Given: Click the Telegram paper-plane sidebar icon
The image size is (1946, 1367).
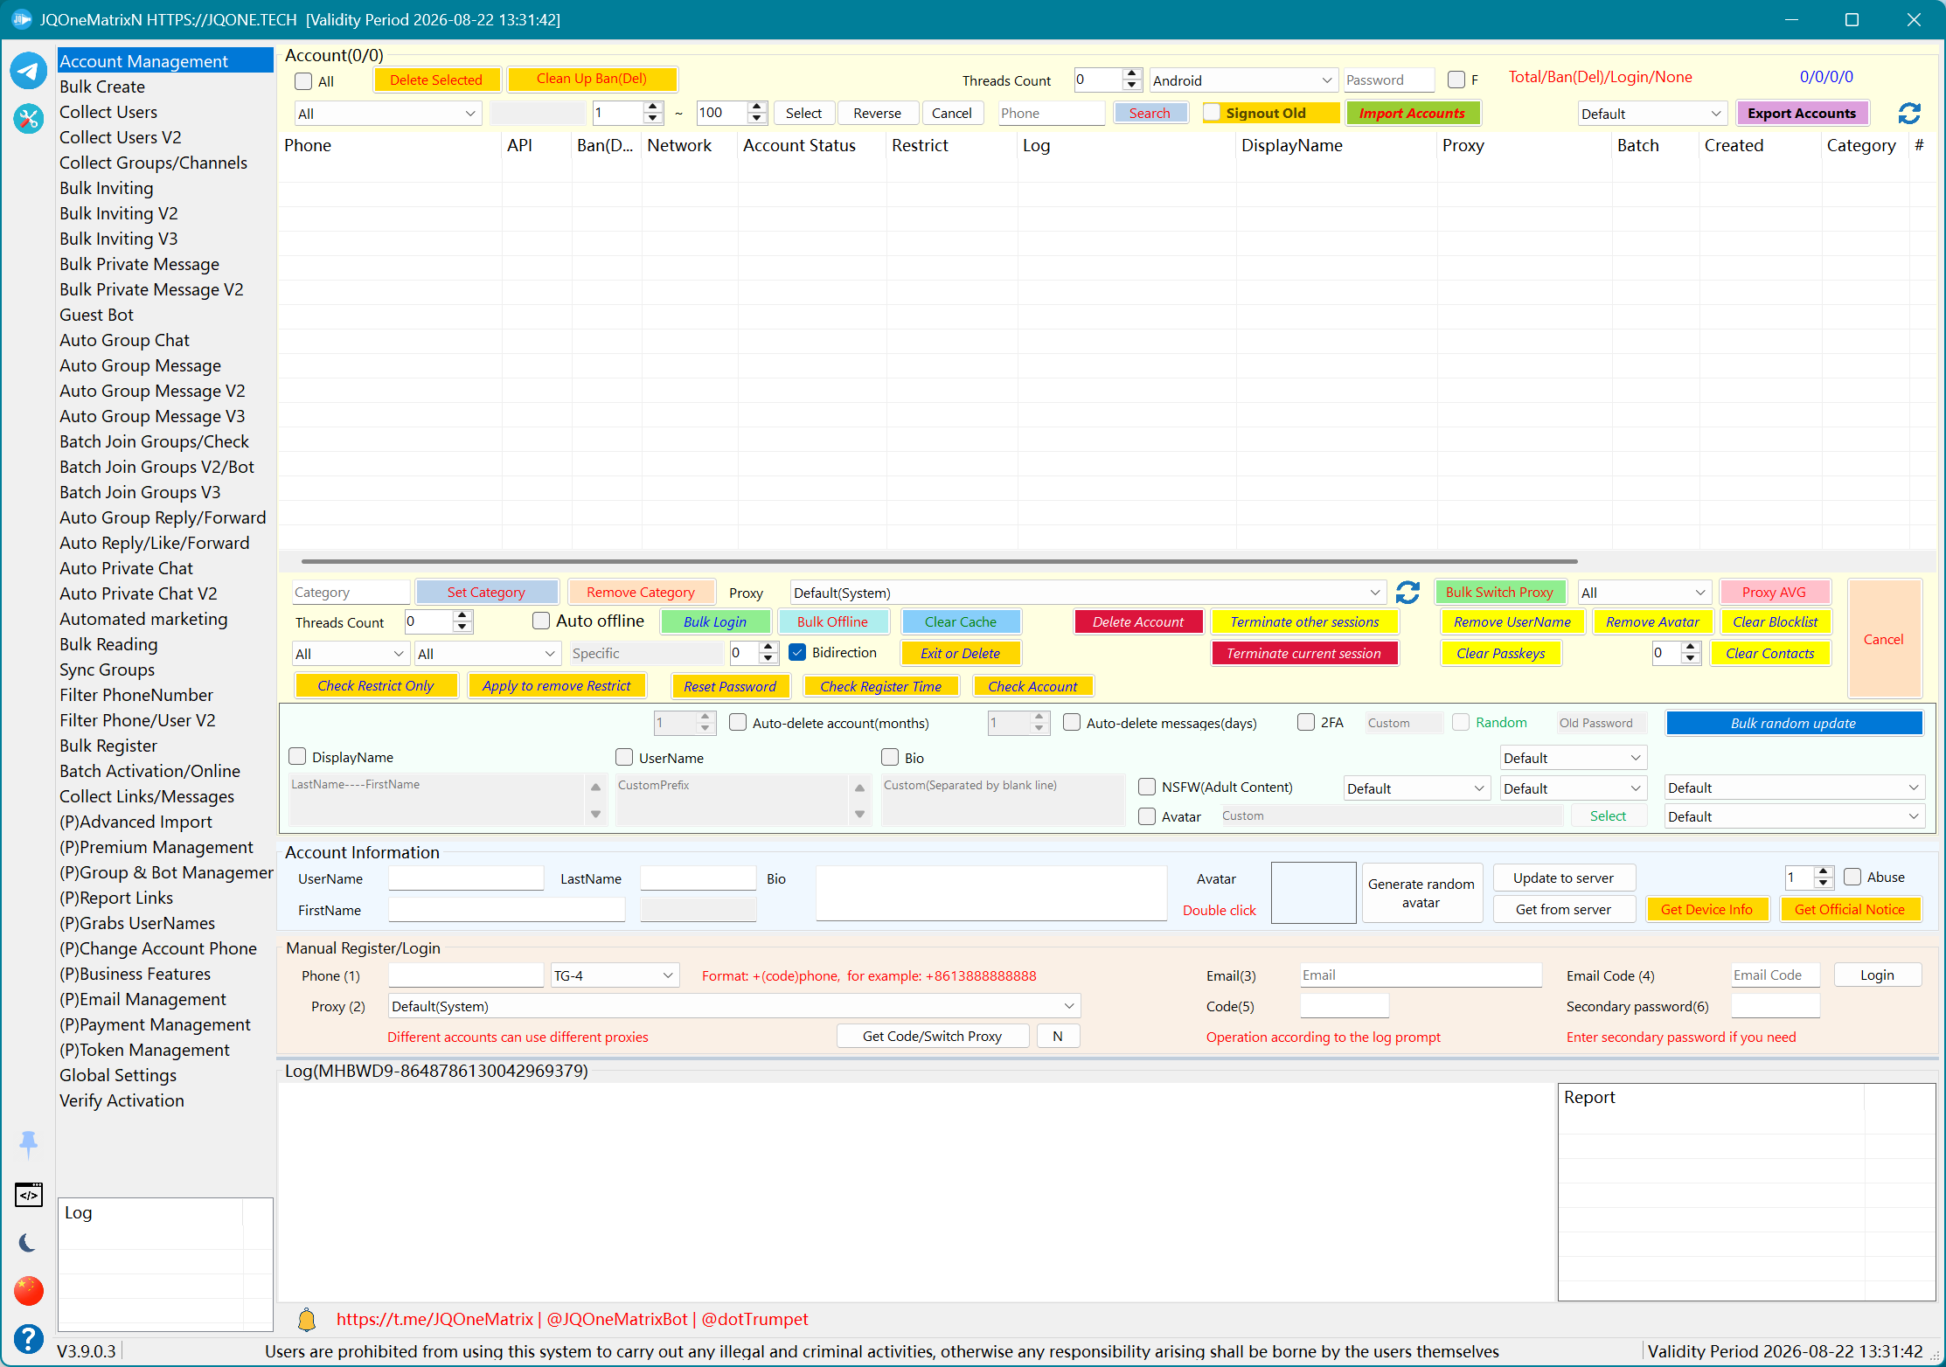Looking at the screenshot, I should 29,72.
